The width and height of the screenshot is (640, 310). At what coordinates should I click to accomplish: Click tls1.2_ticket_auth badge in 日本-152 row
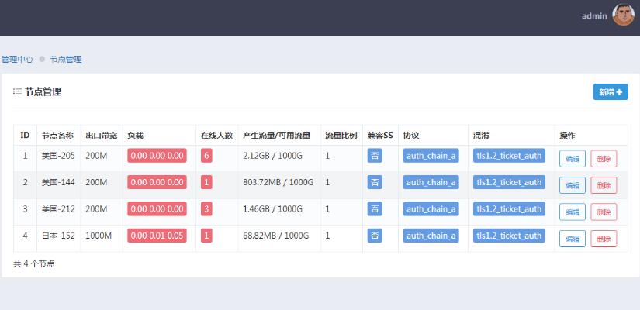[510, 236]
